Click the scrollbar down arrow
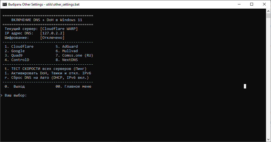 point(269,140)
